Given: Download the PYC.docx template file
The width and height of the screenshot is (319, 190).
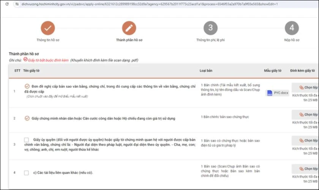Looking at the screenshot, I should point(277,93).
